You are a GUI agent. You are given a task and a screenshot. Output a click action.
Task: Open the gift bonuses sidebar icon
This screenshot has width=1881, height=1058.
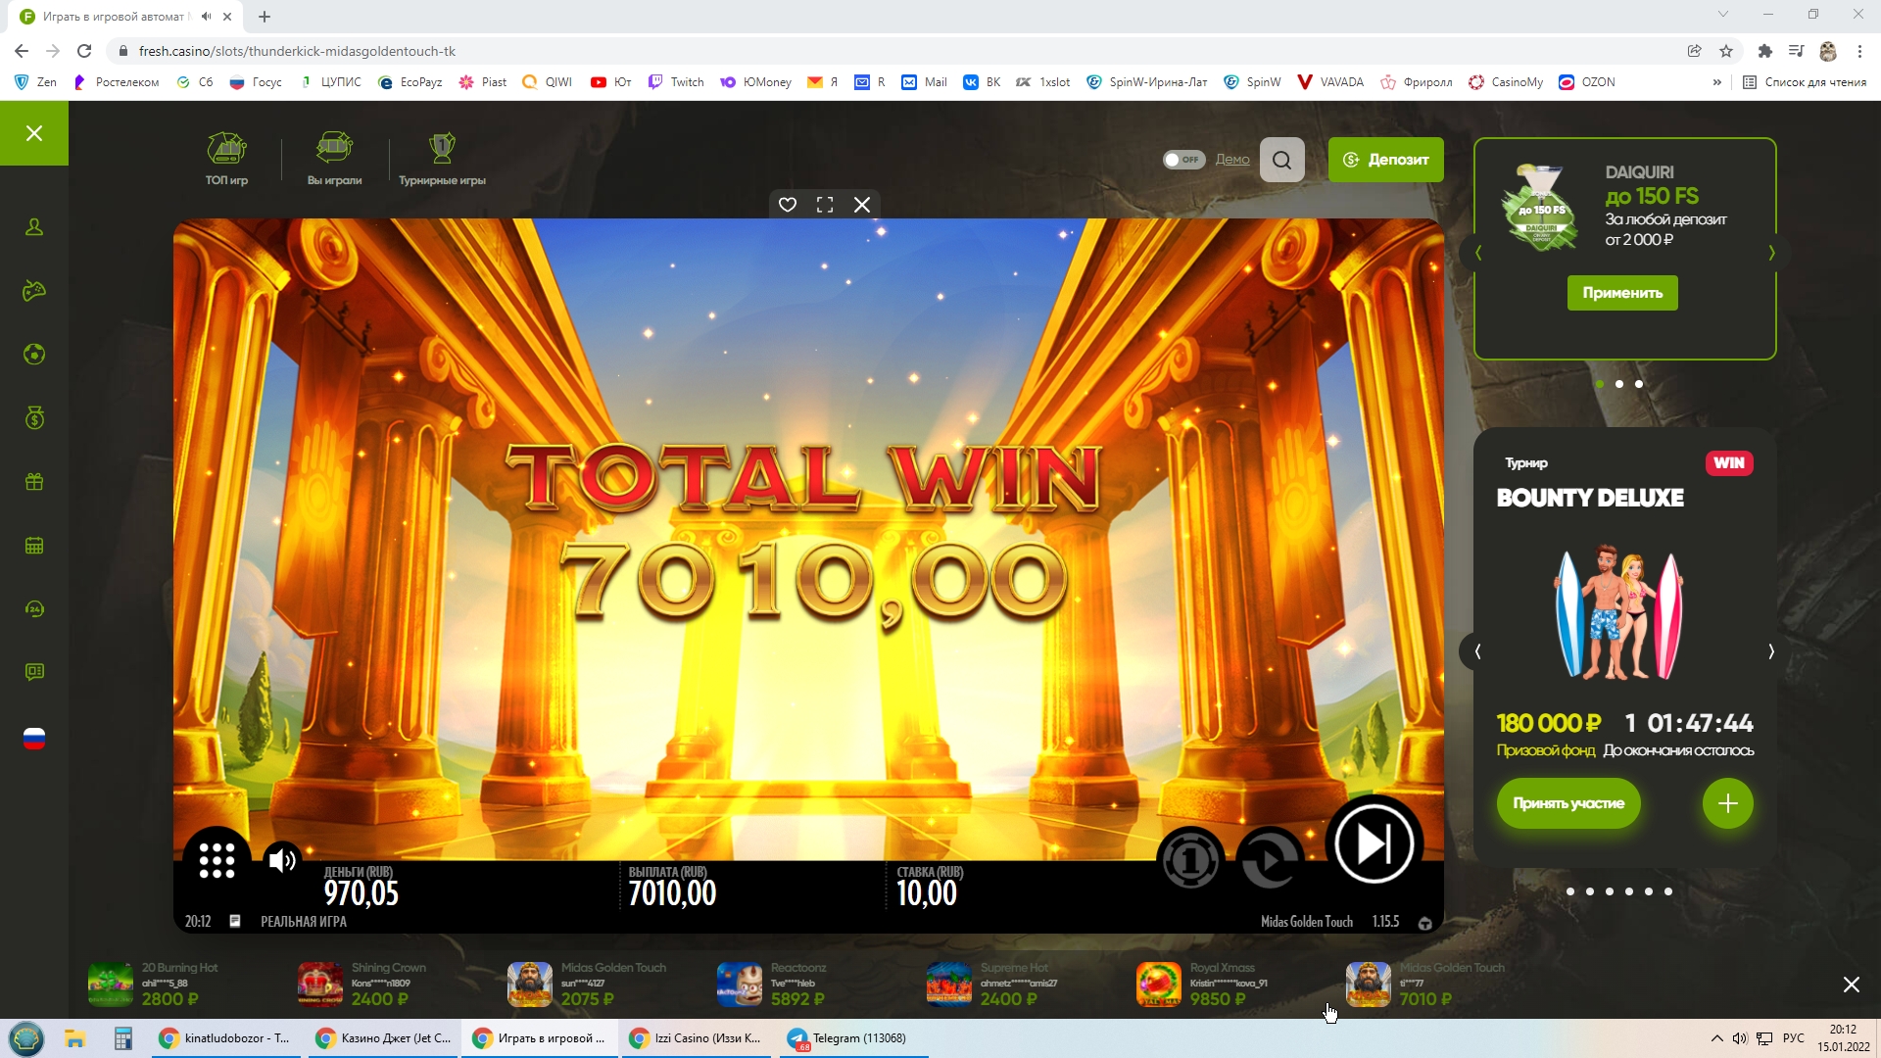(34, 482)
